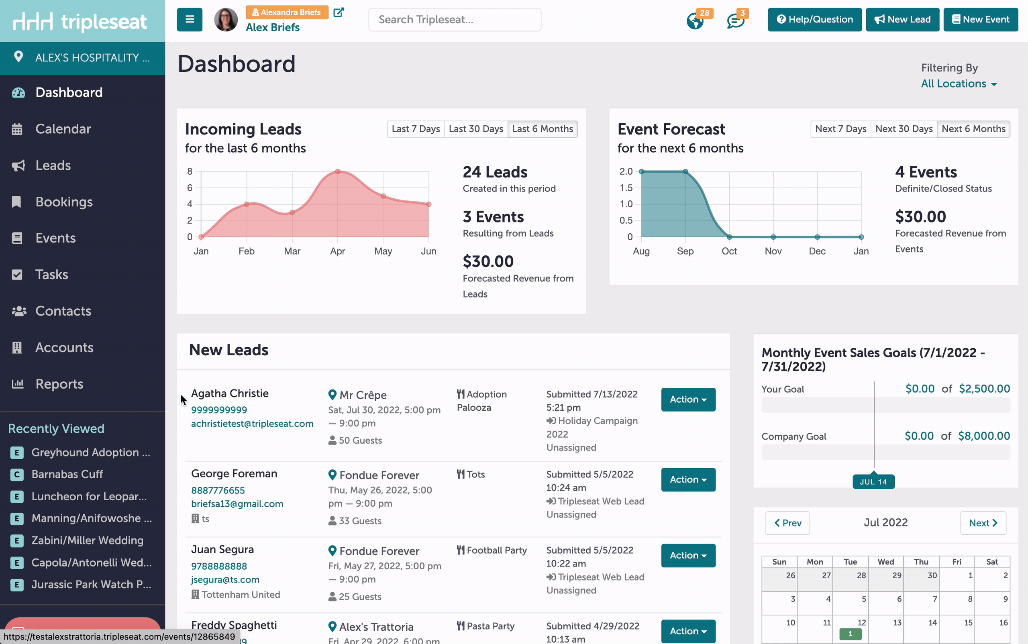Image resolution: width=1028 pixels, height=644 pixels.
Task: Toggle the hamburger sidebar menu button
Action: point(190,20)
